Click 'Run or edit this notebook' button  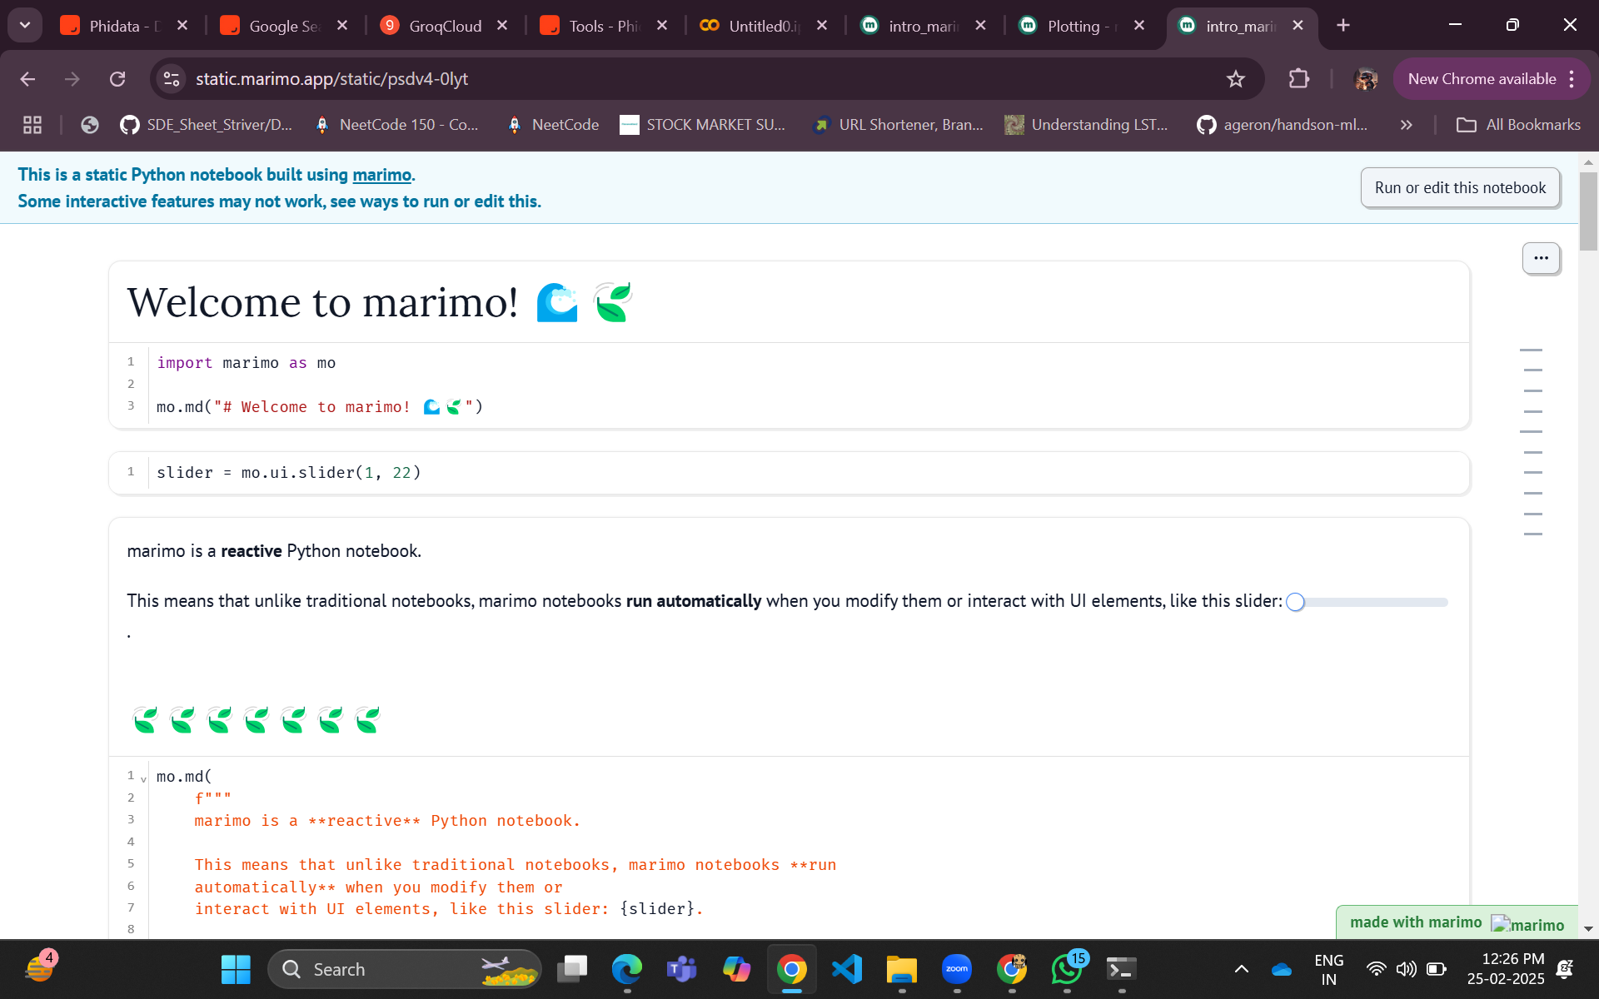pyautogui.click(x=1460, y=186)
